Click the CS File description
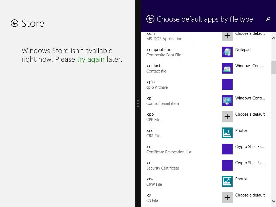 [x=152, y=201]
